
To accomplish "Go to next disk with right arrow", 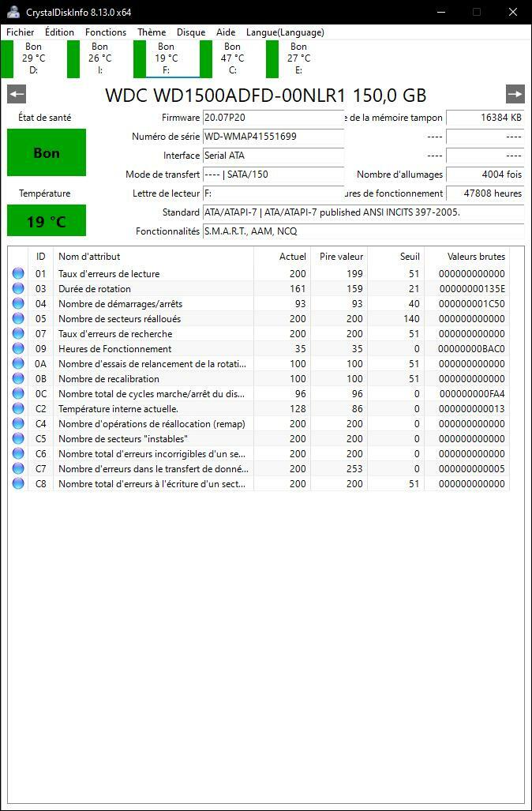I will (x=515, y=94).
